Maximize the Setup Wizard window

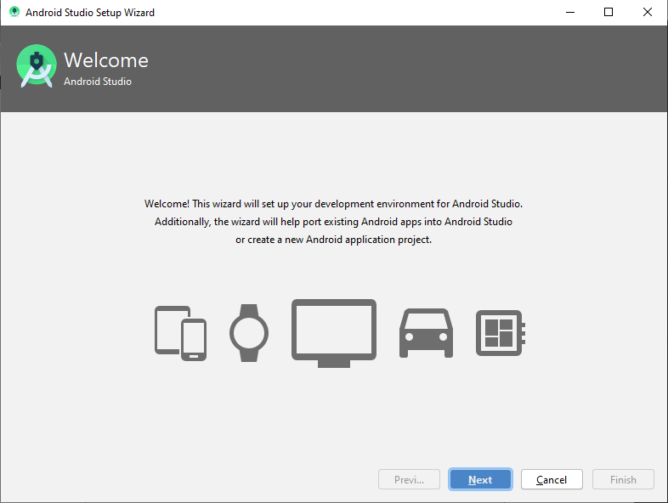(x=609, y=13)
